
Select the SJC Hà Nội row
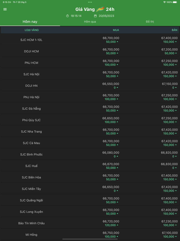[x=90, y=74]
